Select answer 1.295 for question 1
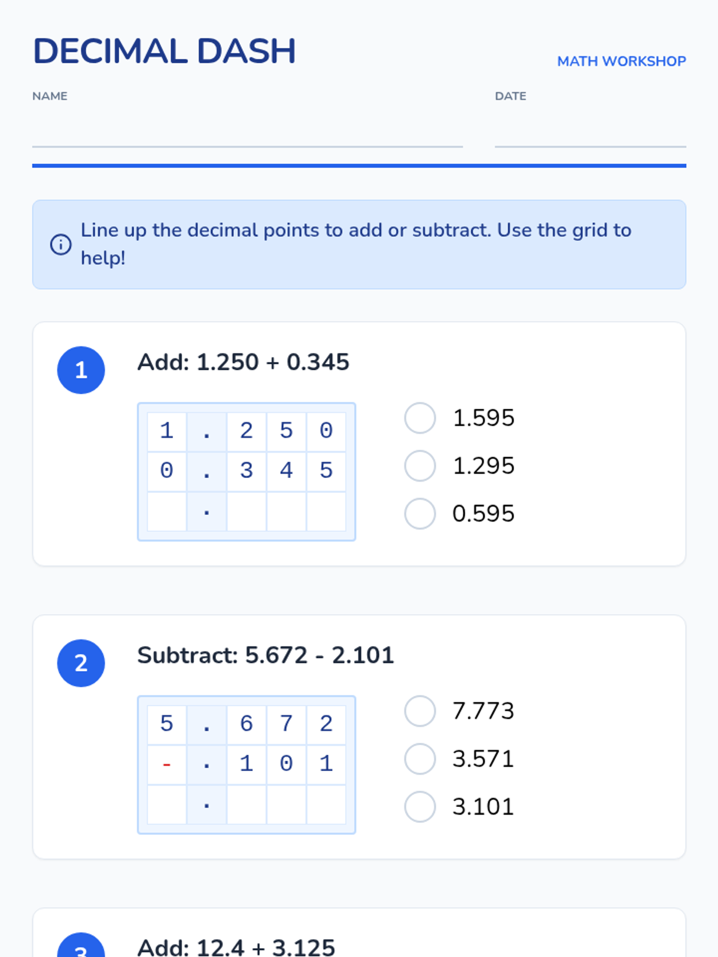The width and height of the screenshot is (718, 957). pyautogui.click(x=420, y=466)
